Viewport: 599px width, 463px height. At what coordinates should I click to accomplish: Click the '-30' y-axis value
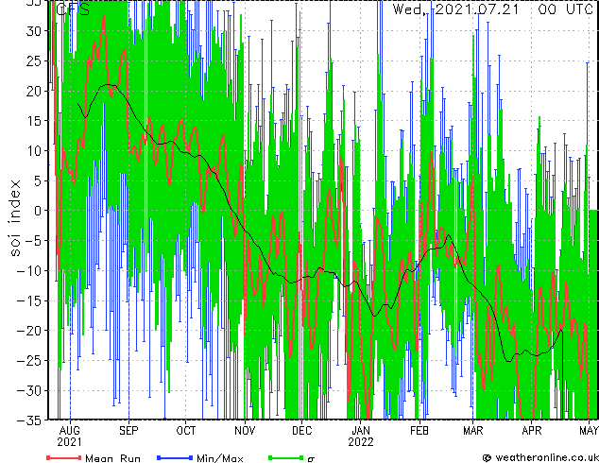(29, 390)
